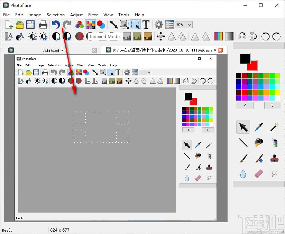Click the Text tool T icon
285x234 pixels.
pyautogui.click(x=146, y=25)
